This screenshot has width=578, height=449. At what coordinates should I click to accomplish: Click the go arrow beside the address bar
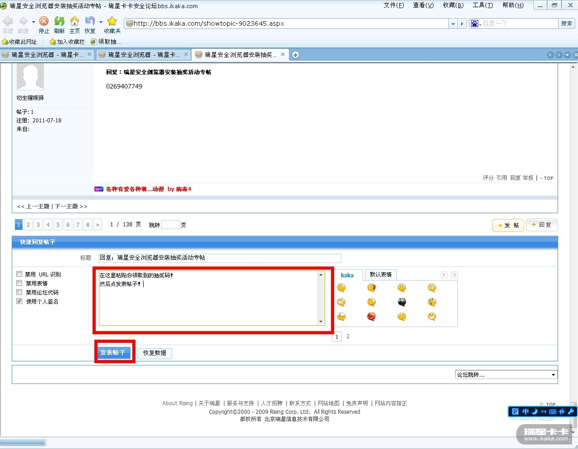point(462,23)
